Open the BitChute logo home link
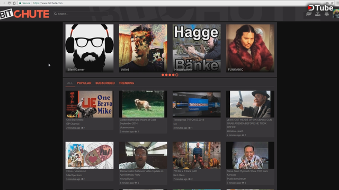The image size is (339, 190). 25,14
